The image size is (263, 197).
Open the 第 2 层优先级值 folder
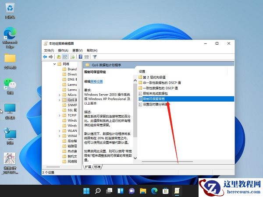tap(152, 77)
